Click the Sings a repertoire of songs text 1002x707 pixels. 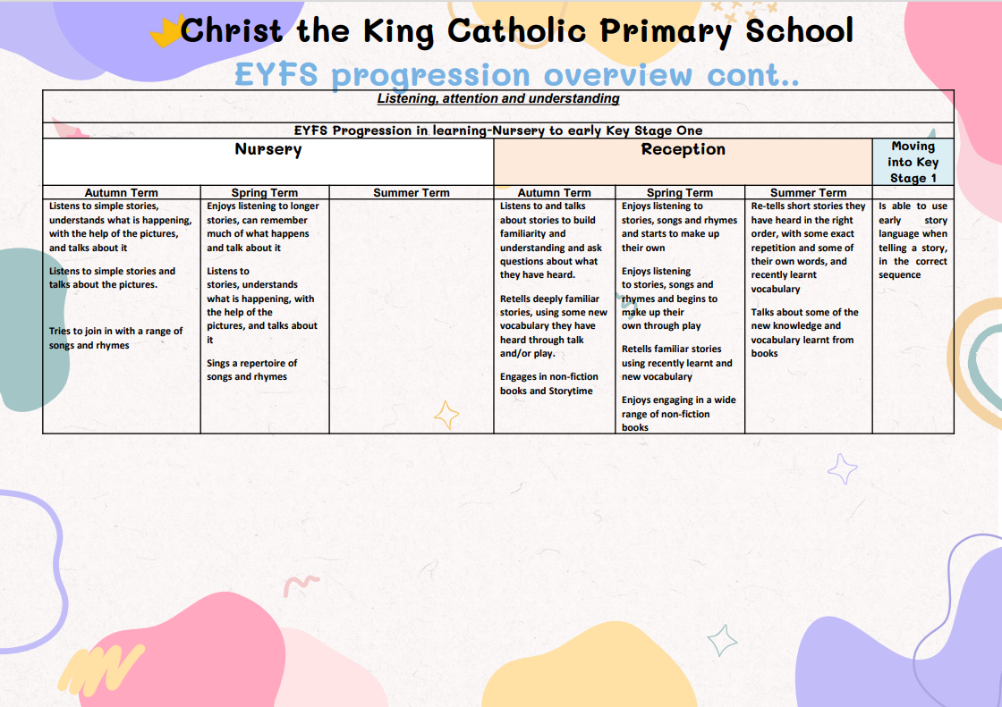[x=251, y=370]
